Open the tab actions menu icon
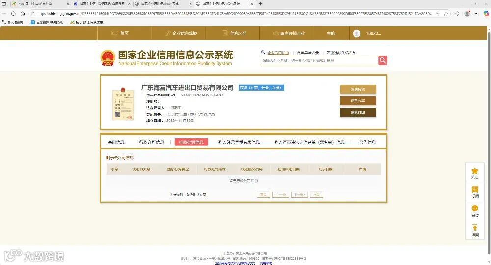Screen dimensions: 491x265 [4, 4]
